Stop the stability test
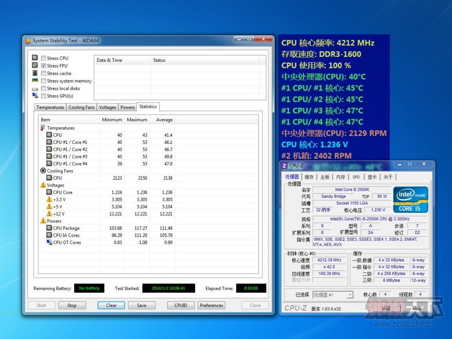The image size is (452, 339). tap(72, 305)
